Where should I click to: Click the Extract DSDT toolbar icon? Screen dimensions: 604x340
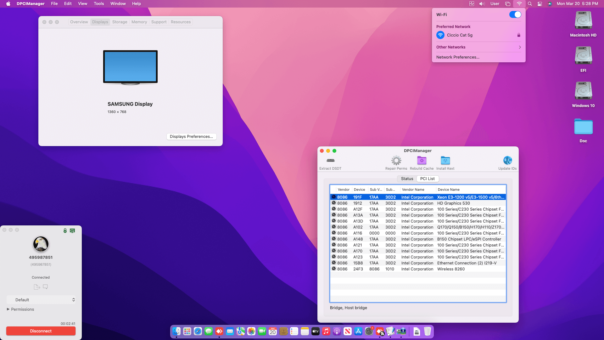tap(330, 161)
